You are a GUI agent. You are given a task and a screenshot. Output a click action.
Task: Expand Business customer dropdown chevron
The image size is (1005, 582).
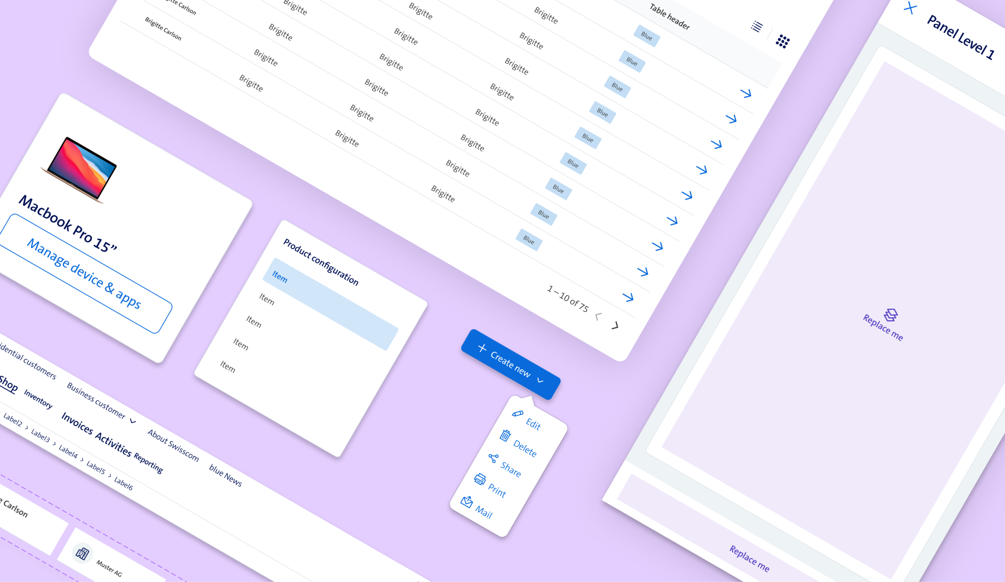coord(133,421)
